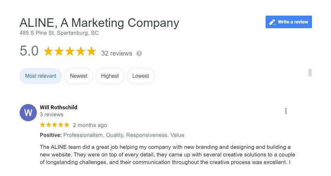The width and height of the screenshot is (331, 176).
Task: Select the Most relevant sort filter
Action: pyautogui.click(x=41, y=76)
